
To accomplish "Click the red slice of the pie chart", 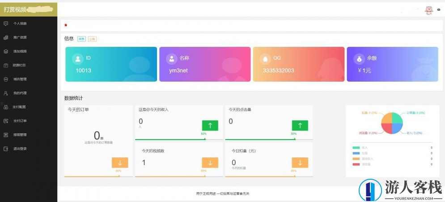I will pos(387,129).
